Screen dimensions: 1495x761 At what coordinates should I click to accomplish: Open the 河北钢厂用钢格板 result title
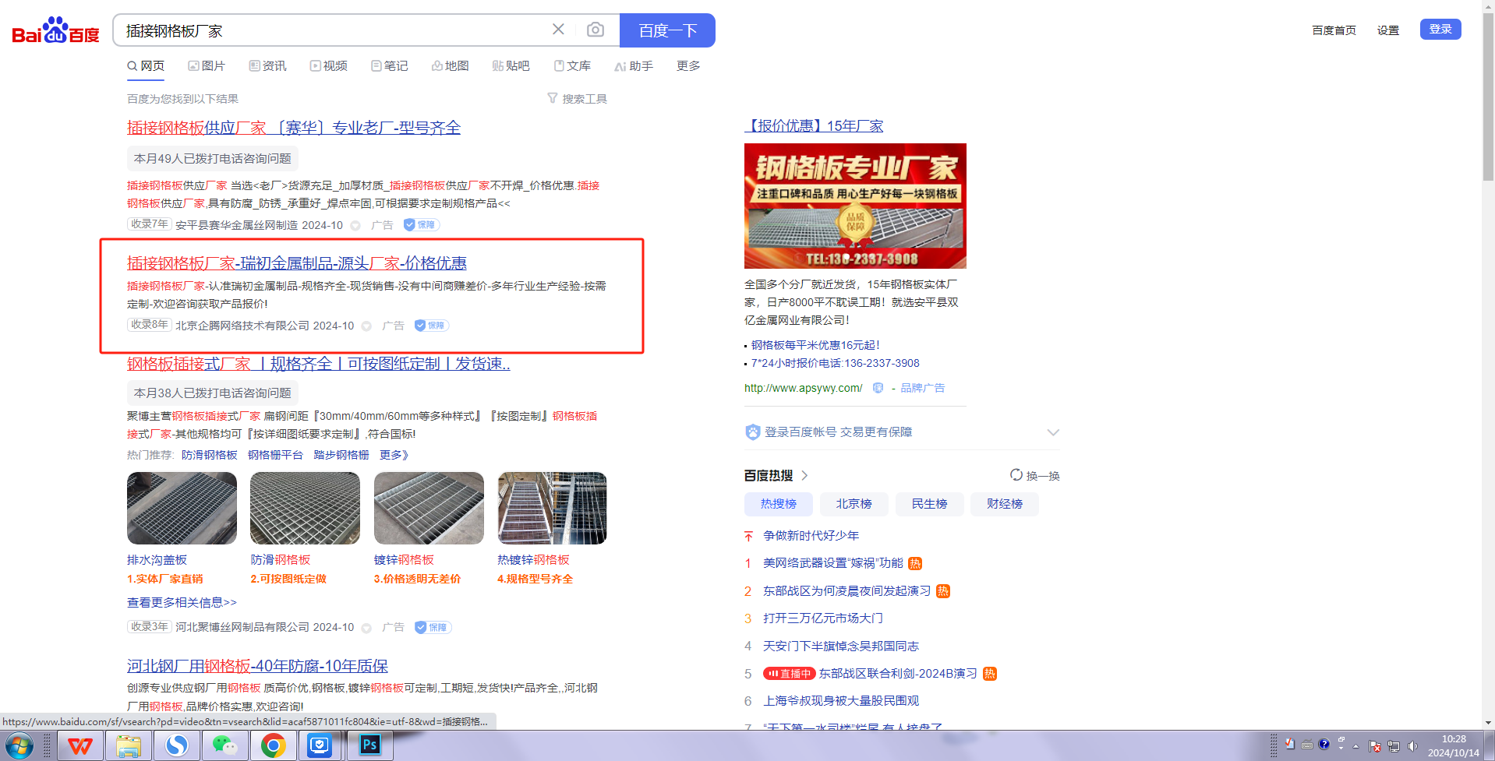(257, 666)
